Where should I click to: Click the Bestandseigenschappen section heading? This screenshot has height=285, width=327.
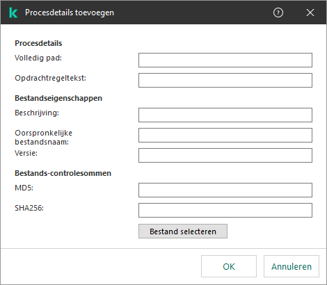(x=58, y=98)
